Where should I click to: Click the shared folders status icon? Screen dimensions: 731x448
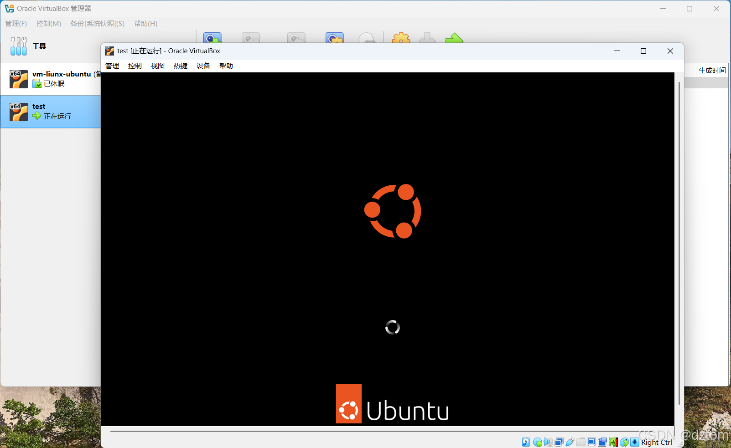[581, 442]
